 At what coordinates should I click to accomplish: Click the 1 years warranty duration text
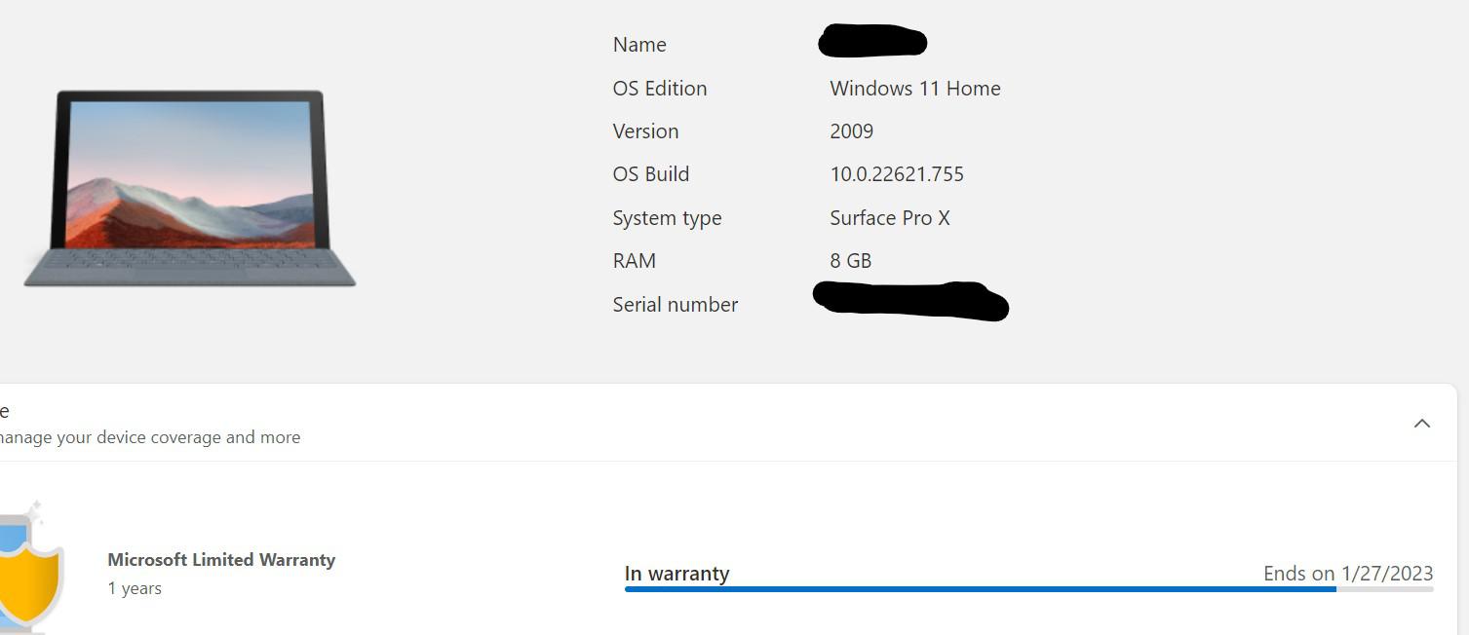pos(135,588)
